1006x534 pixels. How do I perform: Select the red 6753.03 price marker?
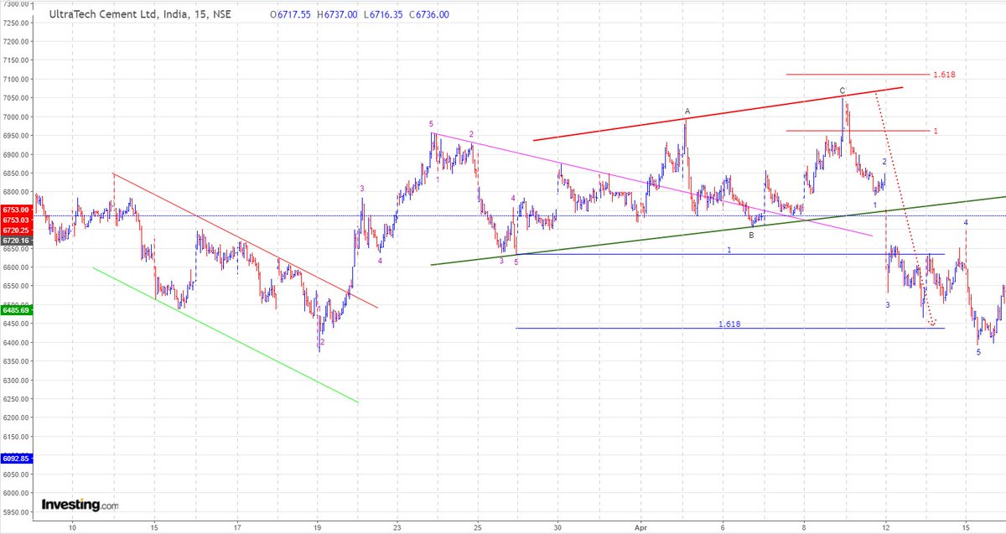click(x=16, y=220)
